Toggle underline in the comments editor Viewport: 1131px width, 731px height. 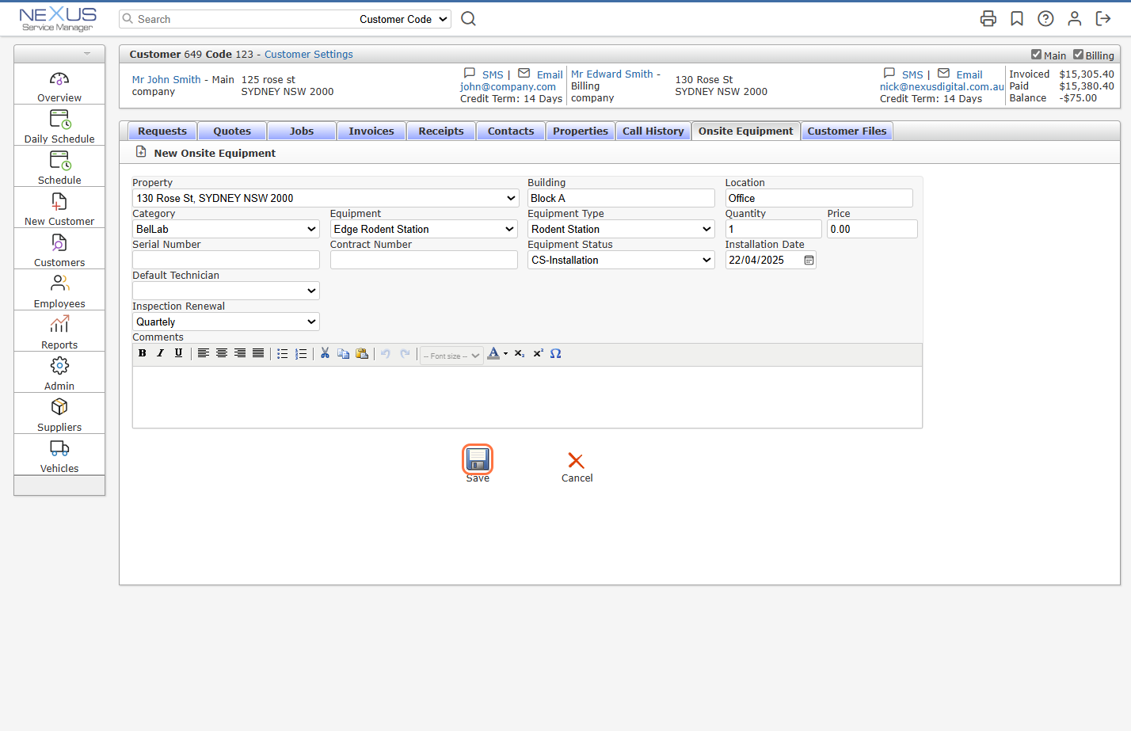[x=178, y=353]
